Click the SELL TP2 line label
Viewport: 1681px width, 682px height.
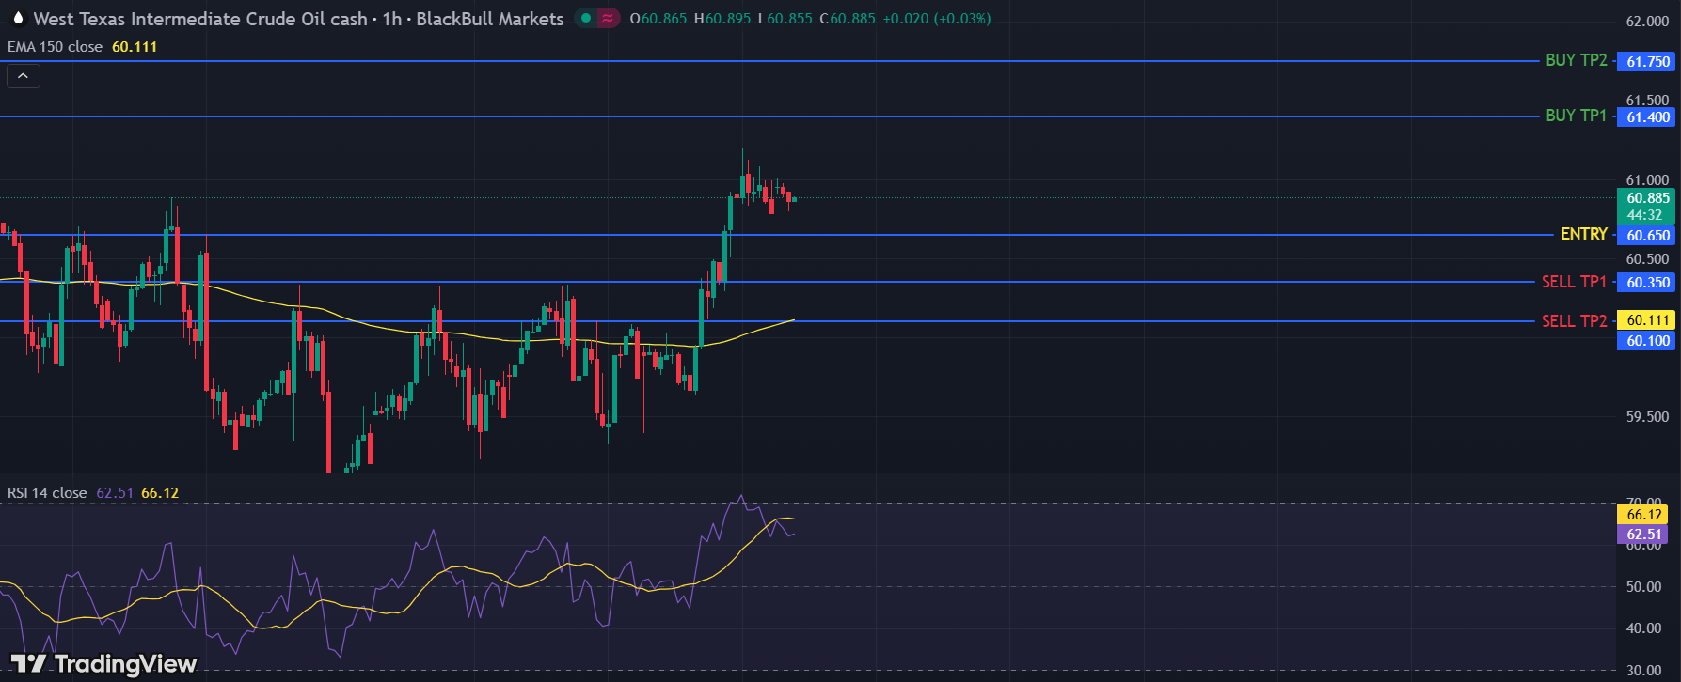point(1574,321)
